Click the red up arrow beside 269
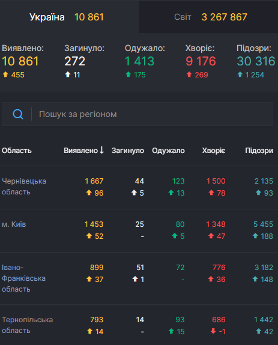Image resolution: width=278 pixels, height=345 pixels. (189, 74)
